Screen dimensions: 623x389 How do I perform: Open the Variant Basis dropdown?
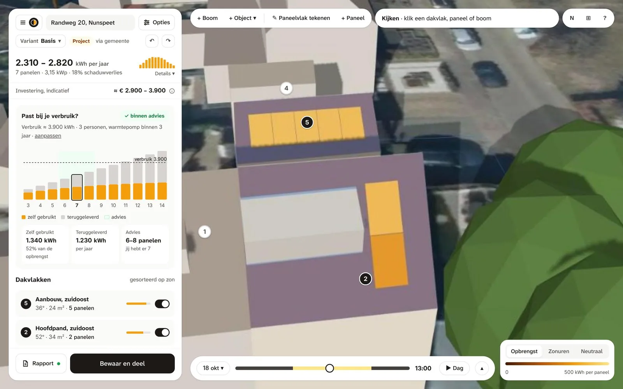click(40, 41)
